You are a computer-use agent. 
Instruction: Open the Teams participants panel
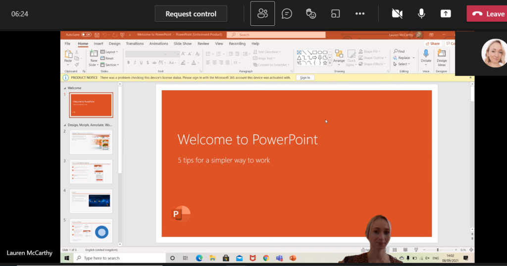pos(262,13)
